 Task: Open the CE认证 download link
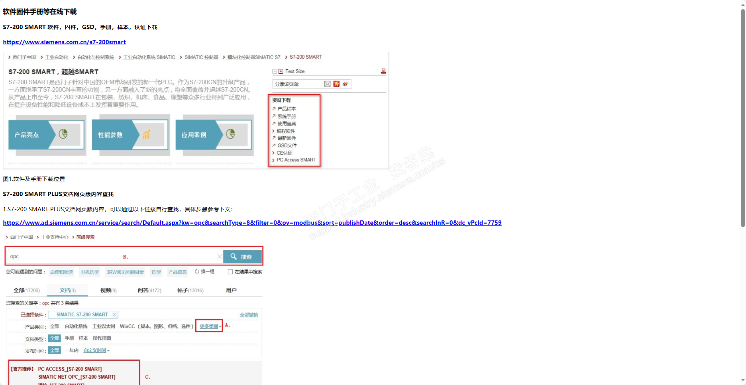click(285, 153)
